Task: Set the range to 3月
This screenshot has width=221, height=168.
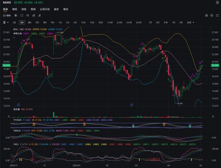Action: (x=157, y=22)
